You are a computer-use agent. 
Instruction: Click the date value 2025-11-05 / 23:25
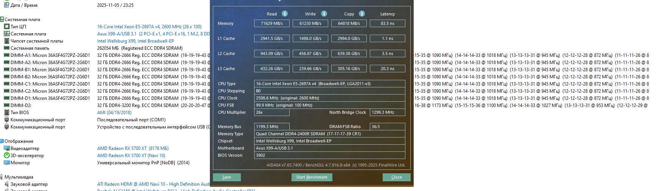(115, 5)
